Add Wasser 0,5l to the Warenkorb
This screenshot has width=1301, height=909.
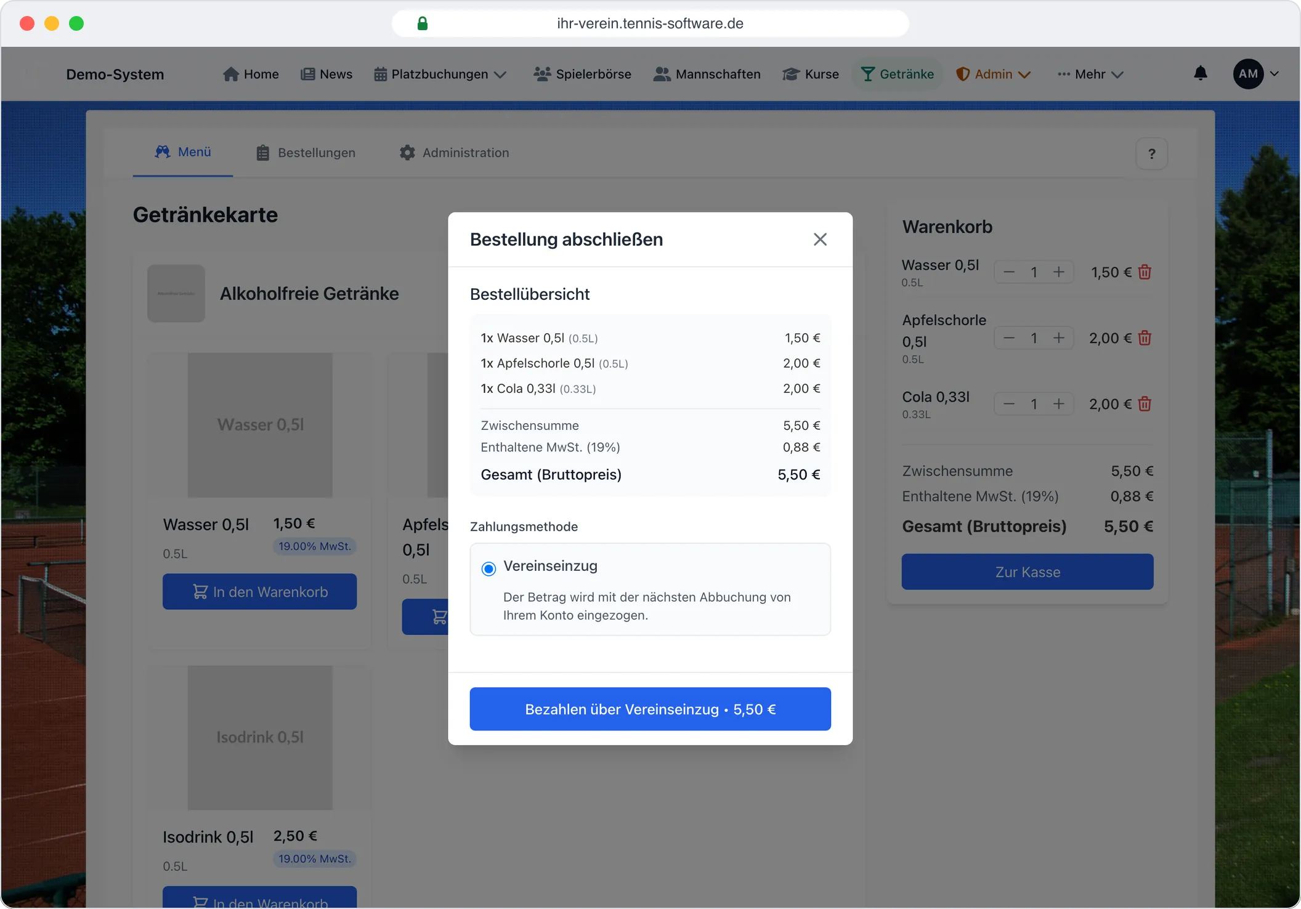[x=259, y=592]
